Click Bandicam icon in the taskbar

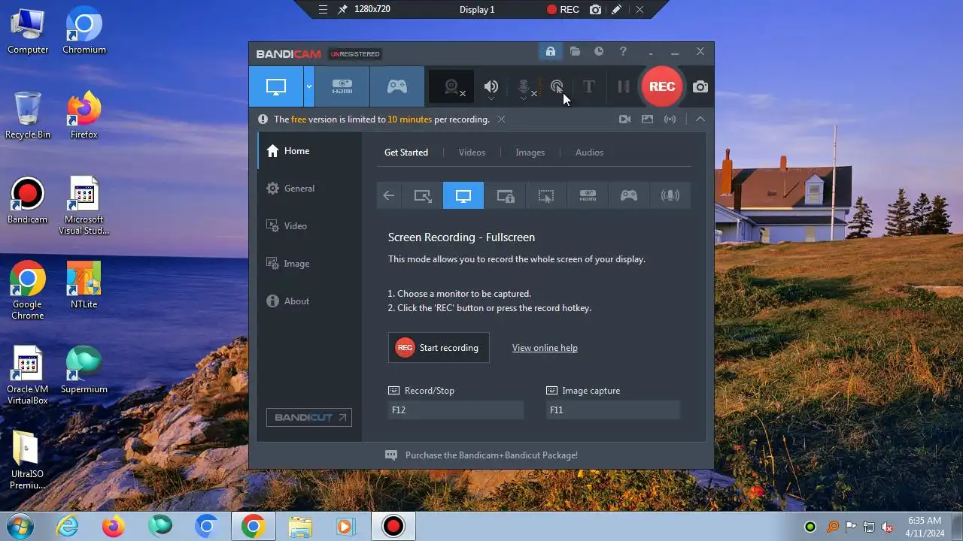coord(393,527)
